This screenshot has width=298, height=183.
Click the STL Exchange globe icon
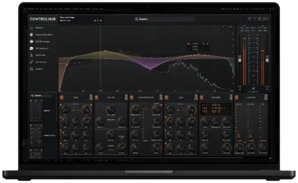pyautogui.click(x=32, y=41)
